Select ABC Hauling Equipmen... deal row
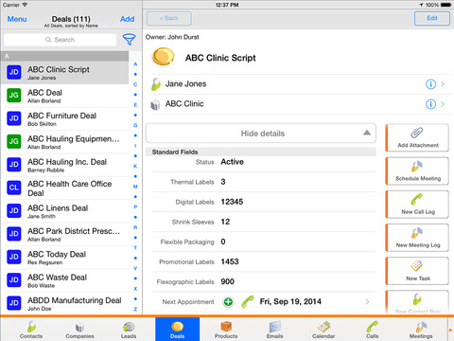454x341 pixels. (x=64, y=142)
